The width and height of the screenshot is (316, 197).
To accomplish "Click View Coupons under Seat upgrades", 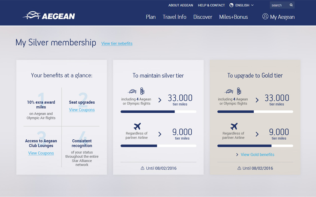I will tap(82, 110).
